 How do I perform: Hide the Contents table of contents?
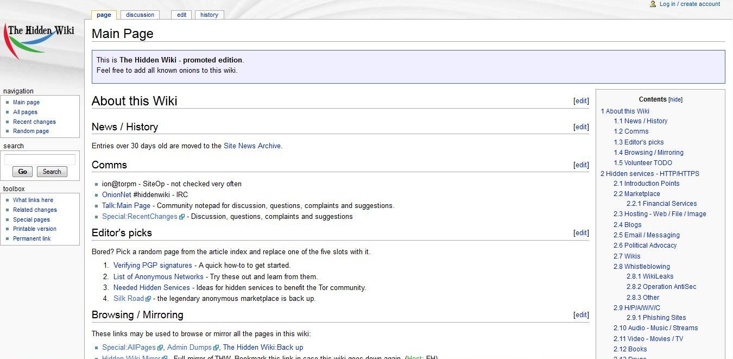(675, 99)
